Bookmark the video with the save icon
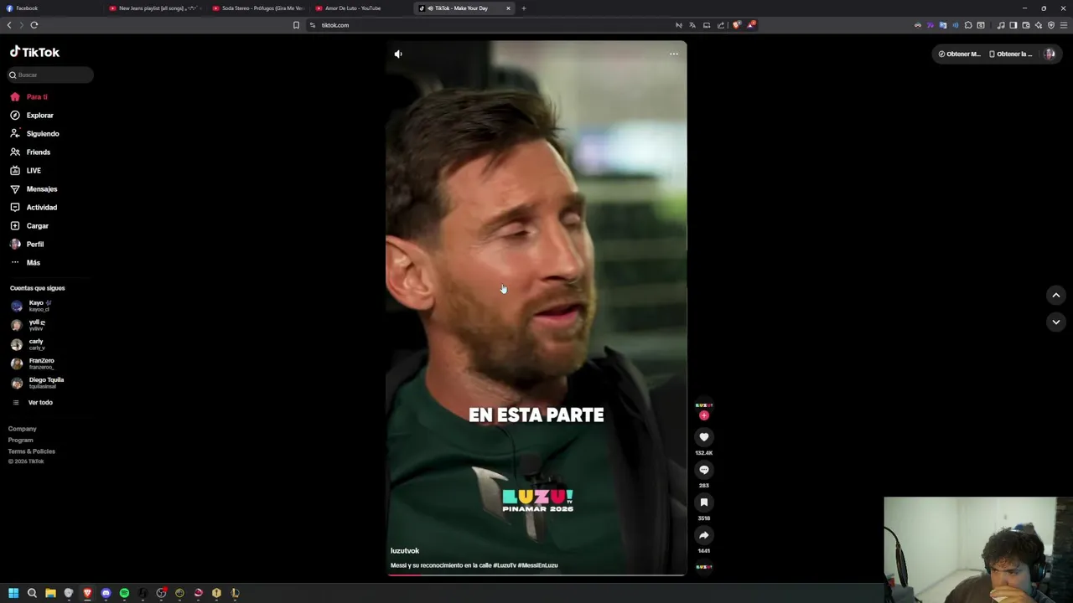 704,502
